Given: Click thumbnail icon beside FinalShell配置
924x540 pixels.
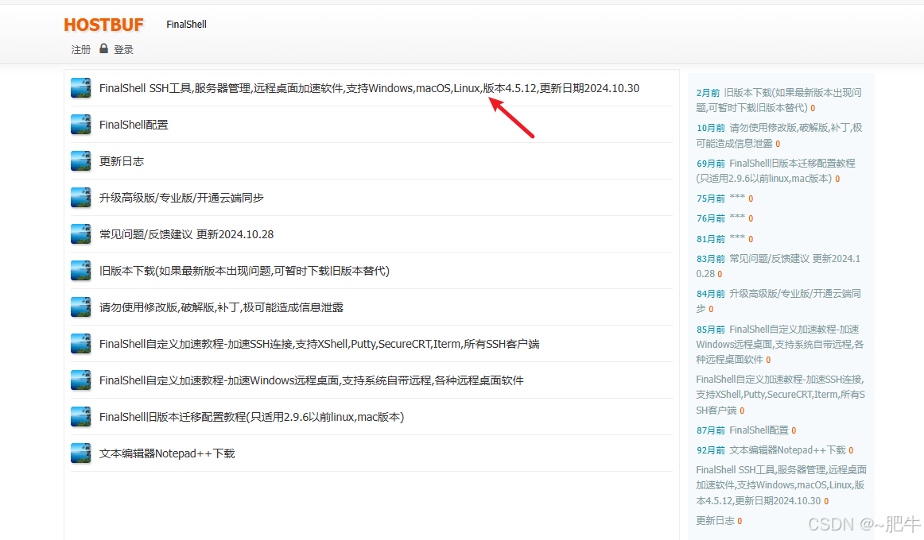Looking at the screenshot, I should pos(81,125).
